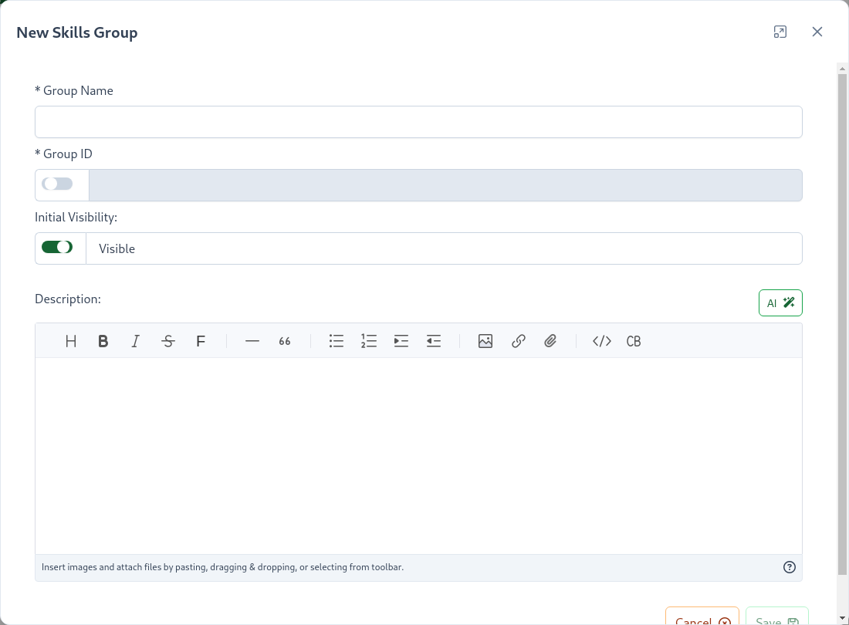Indent the current line
The image size is (849, 625).
401,341
